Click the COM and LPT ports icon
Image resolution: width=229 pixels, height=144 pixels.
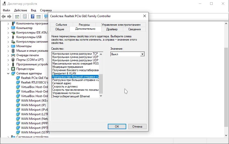(x=13, y=60)
